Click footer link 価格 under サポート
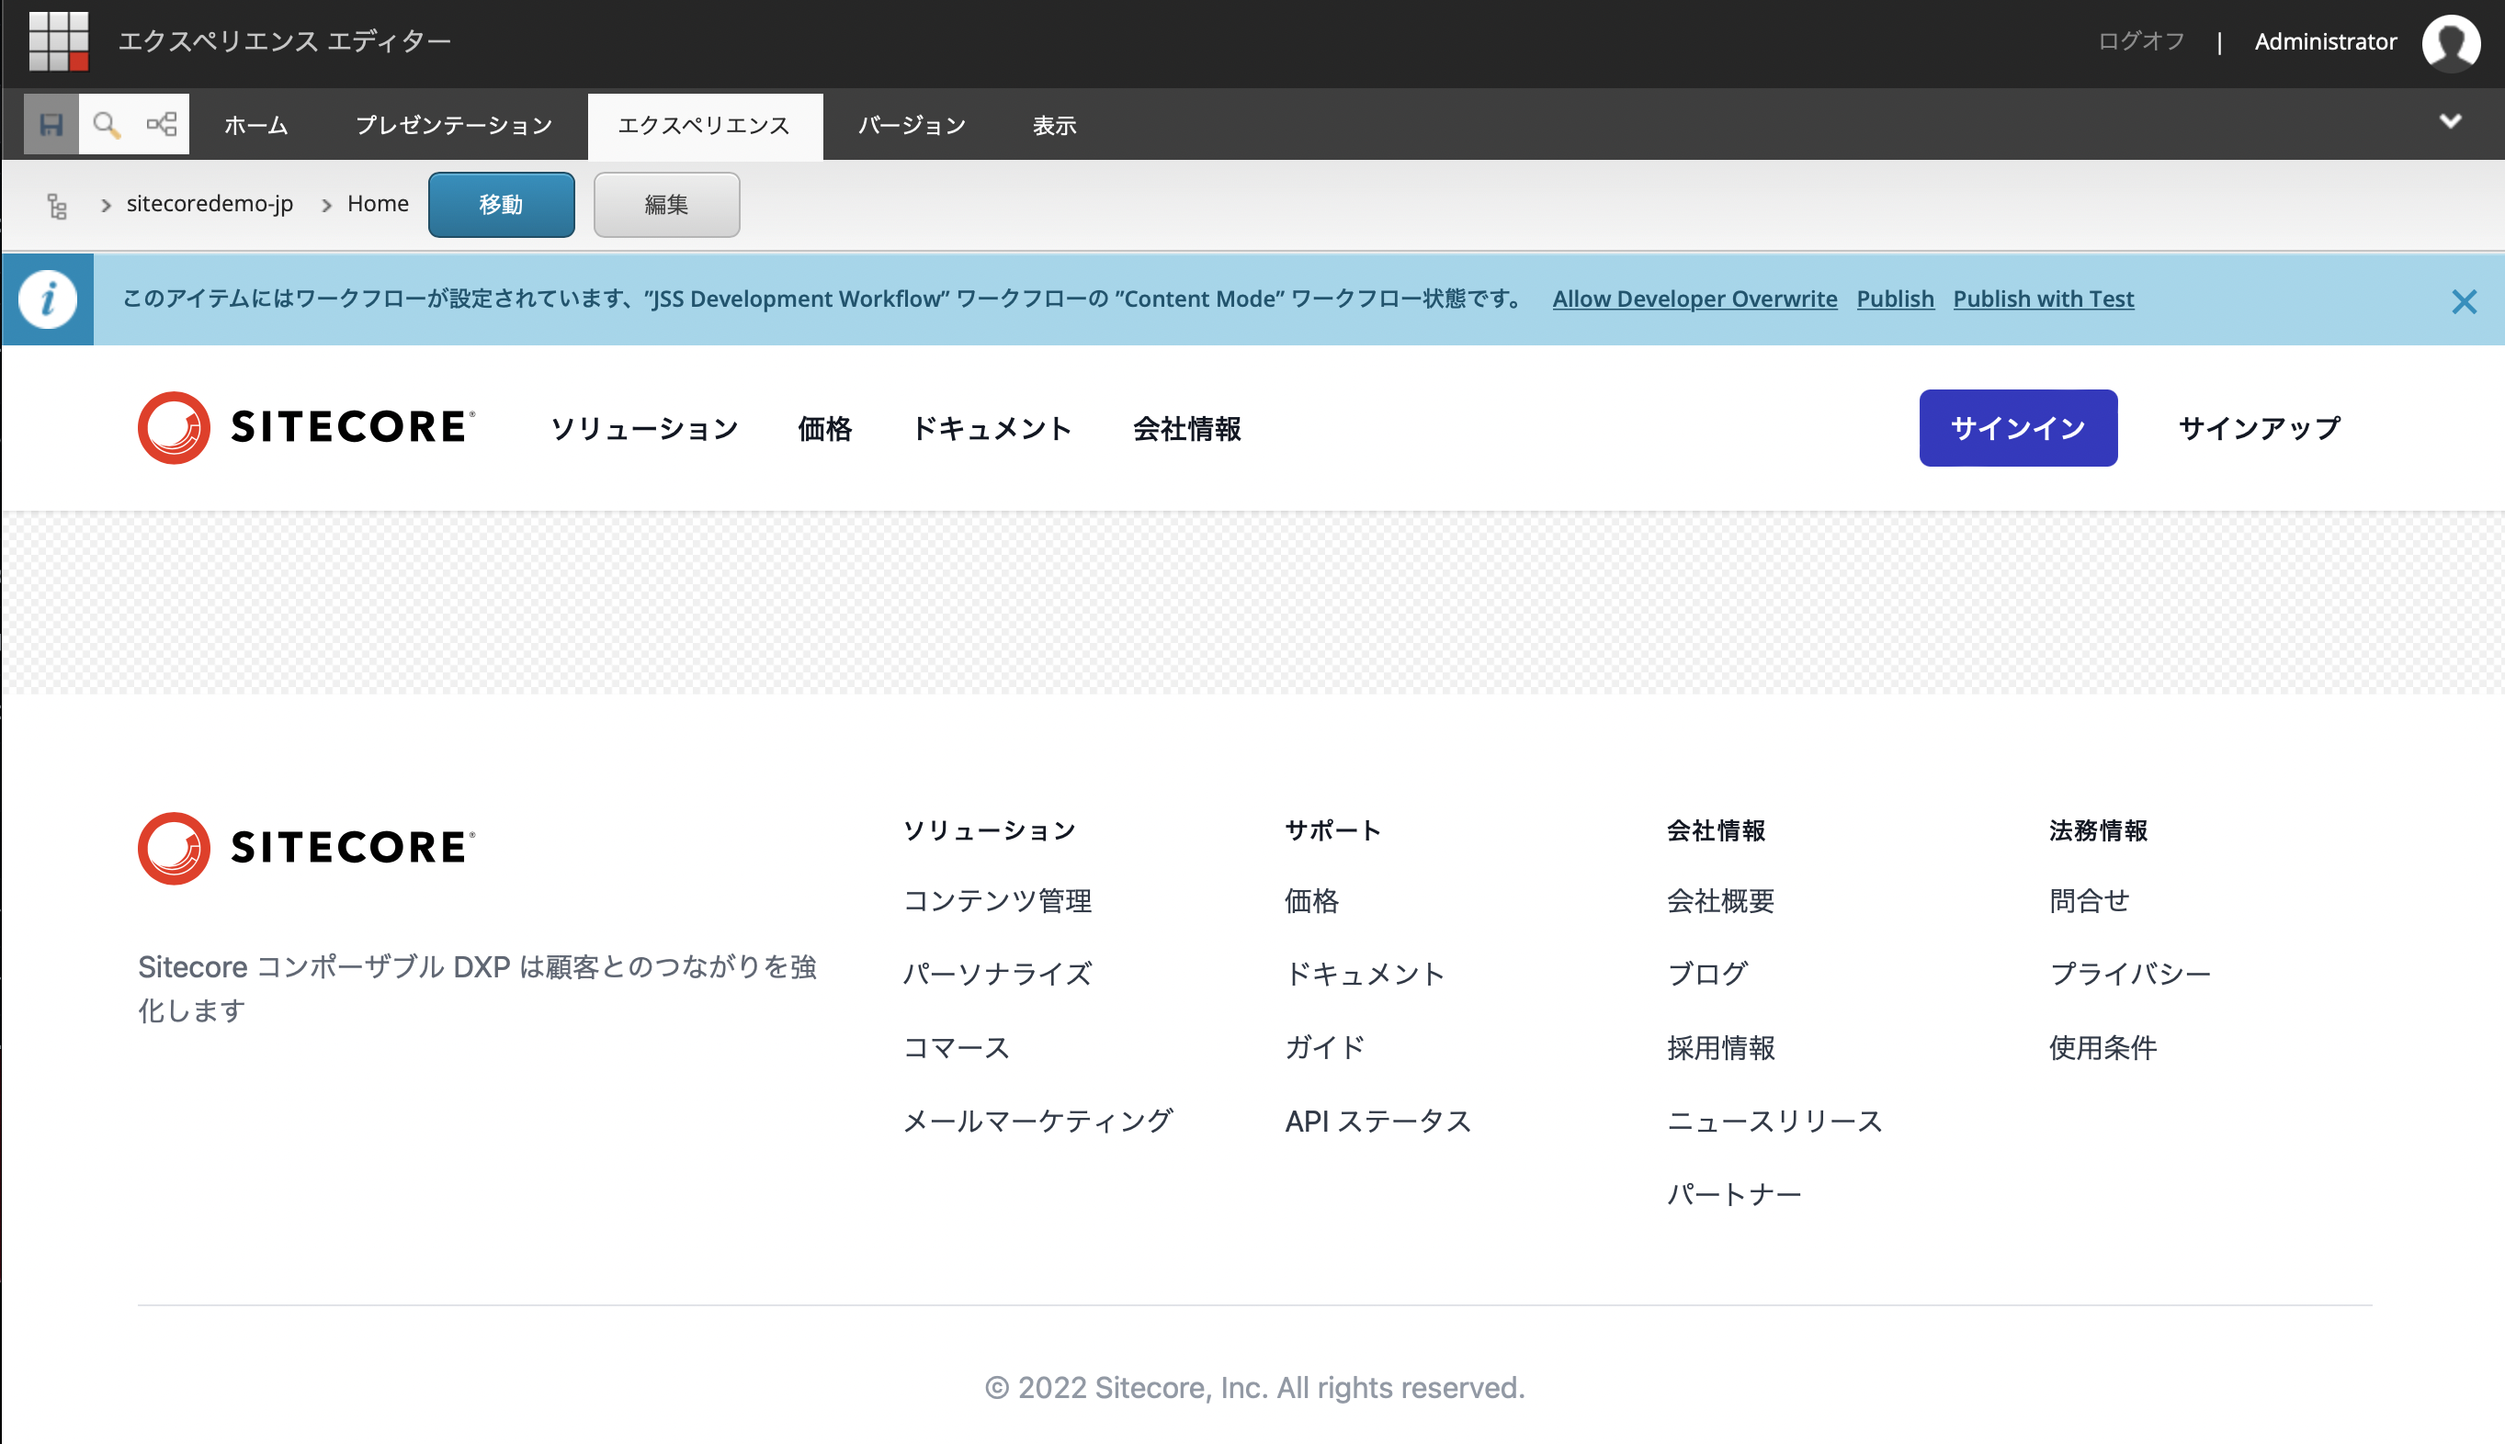 [1311, 900]
